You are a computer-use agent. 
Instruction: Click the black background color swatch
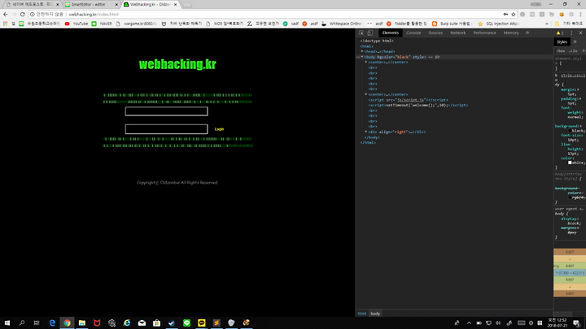coord(570,131)
